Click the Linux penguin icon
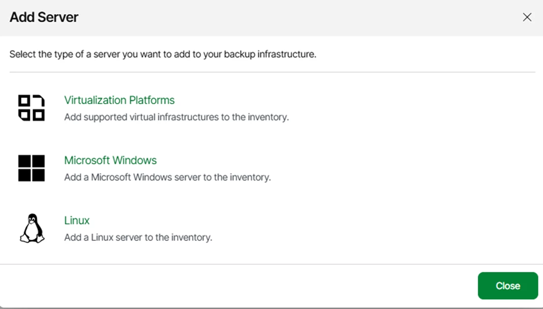This screenshot has height=309, width=543. click(x=32, y=228)
